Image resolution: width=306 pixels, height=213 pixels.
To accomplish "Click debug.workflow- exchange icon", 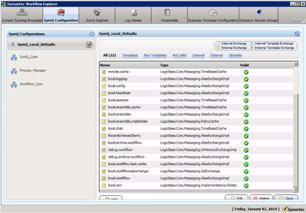I will 104,150.
